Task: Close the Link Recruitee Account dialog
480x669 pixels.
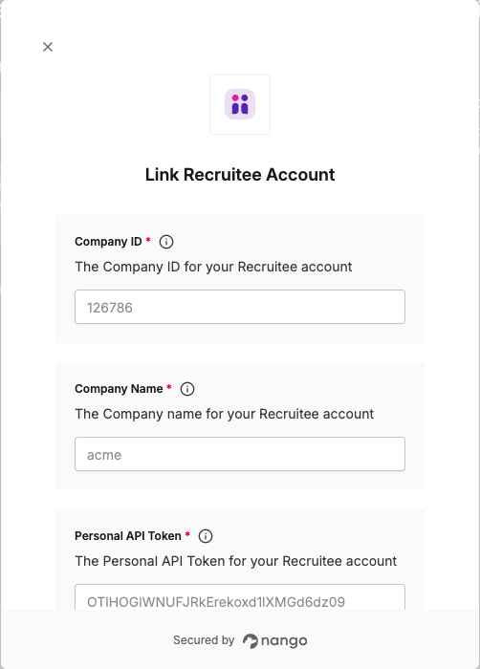Action: point(48,47)
